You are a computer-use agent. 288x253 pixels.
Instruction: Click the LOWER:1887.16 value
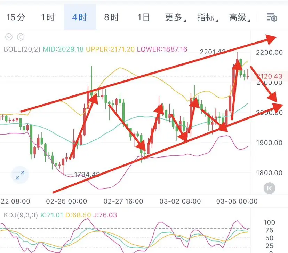tap(162, 49)
